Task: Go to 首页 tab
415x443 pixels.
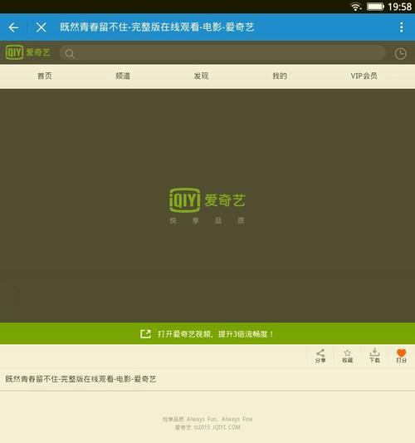Action: 45,76
